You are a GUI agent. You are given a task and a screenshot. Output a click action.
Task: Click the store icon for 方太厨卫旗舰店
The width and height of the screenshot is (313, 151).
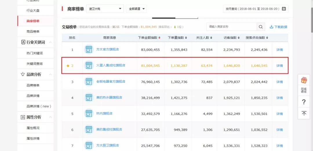89,146
